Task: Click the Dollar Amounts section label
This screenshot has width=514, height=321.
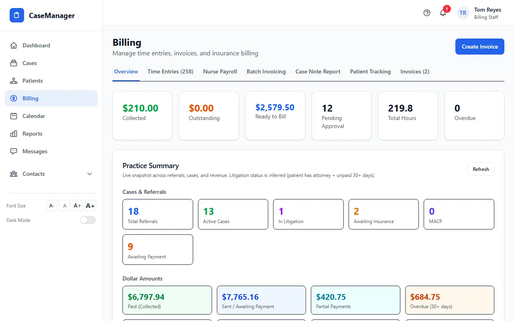Action: click(143, 278)
